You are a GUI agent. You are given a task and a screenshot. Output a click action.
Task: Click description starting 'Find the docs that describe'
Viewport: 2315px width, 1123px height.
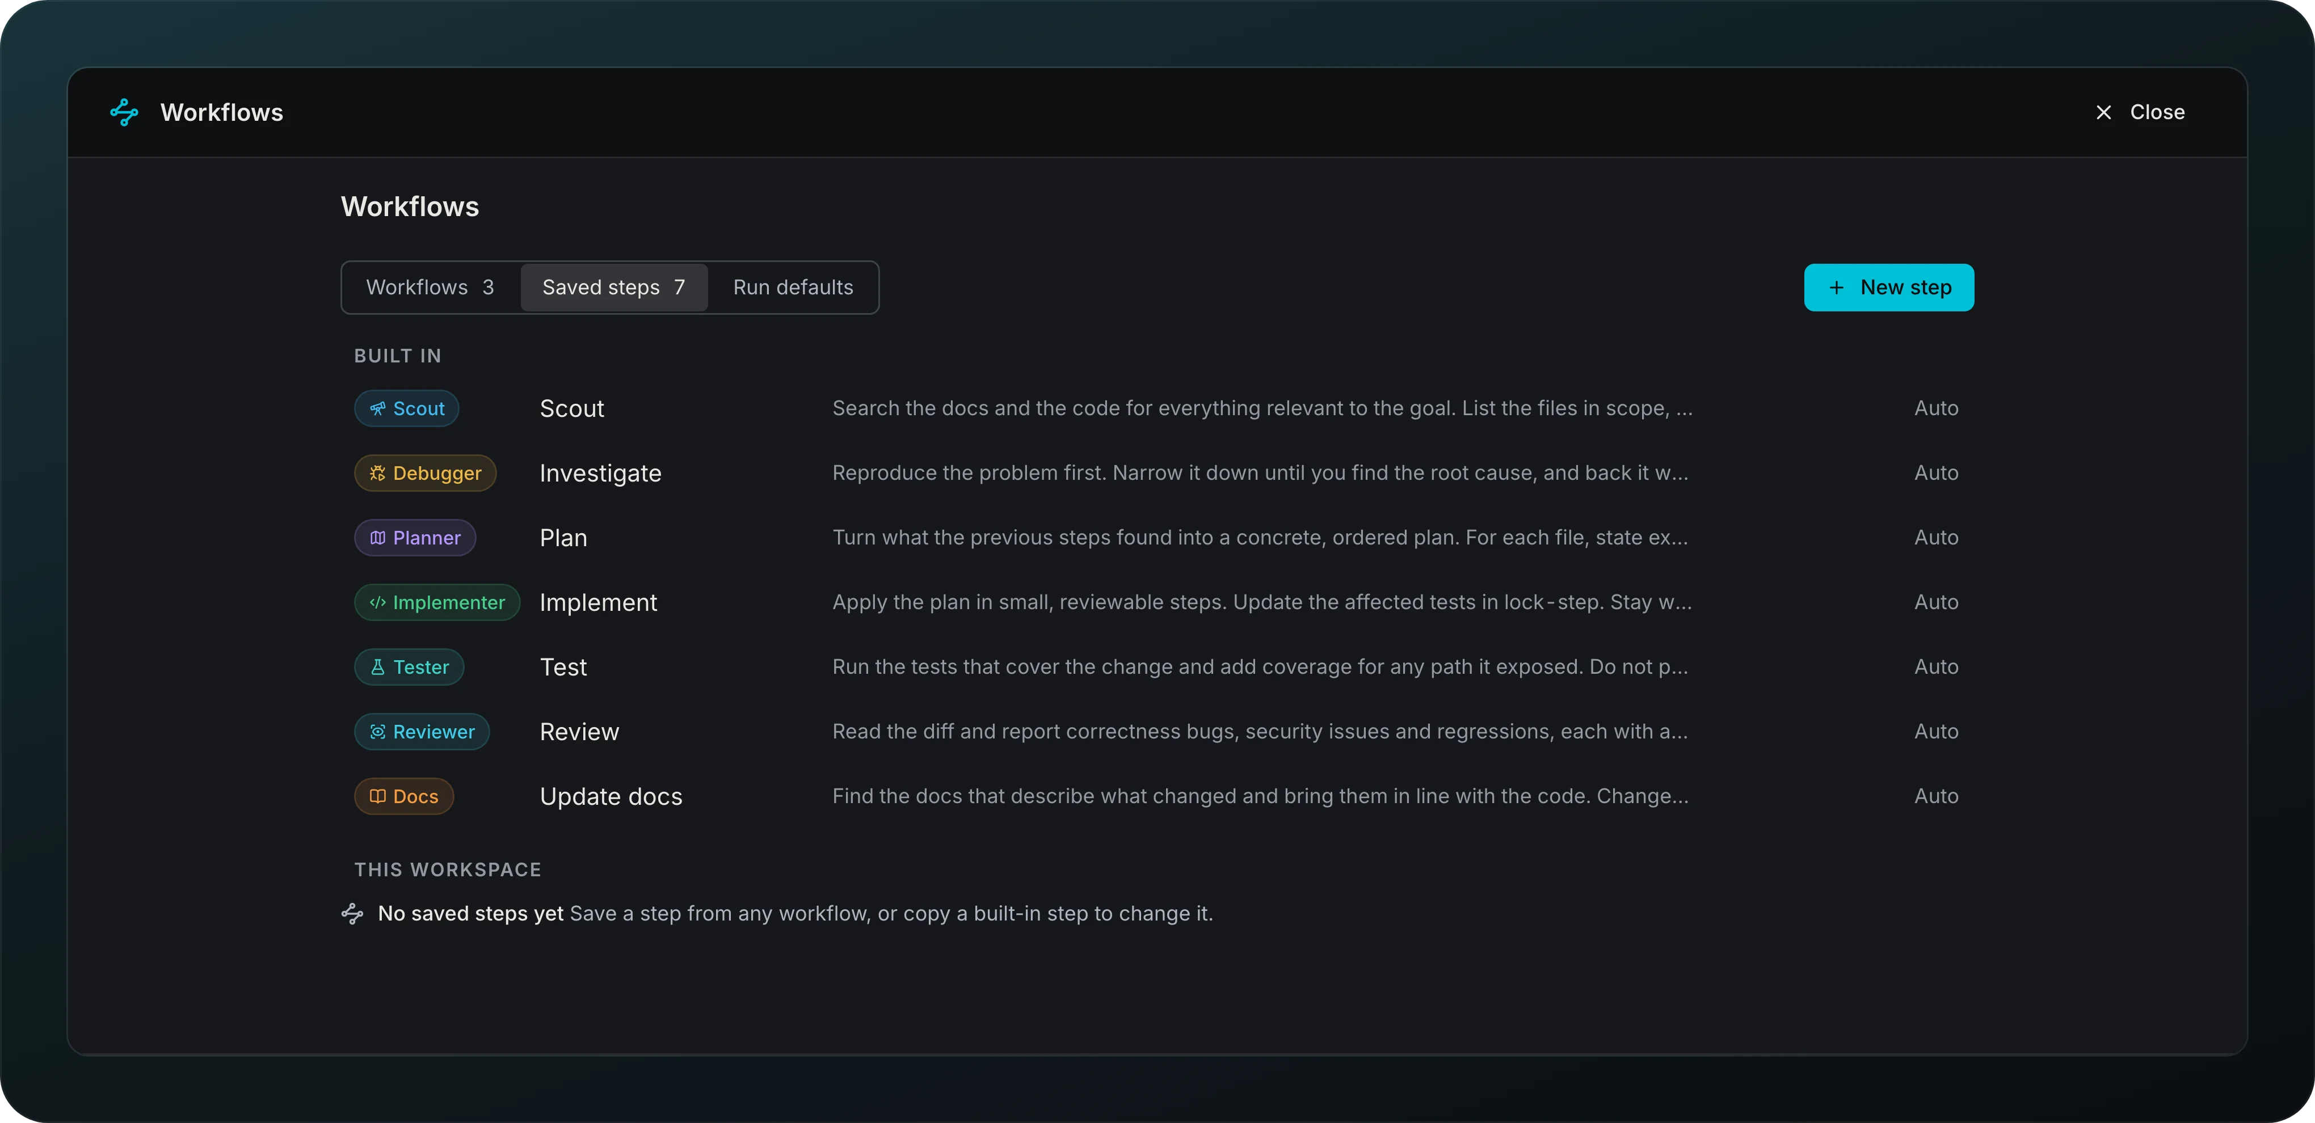click(1260, 797)
